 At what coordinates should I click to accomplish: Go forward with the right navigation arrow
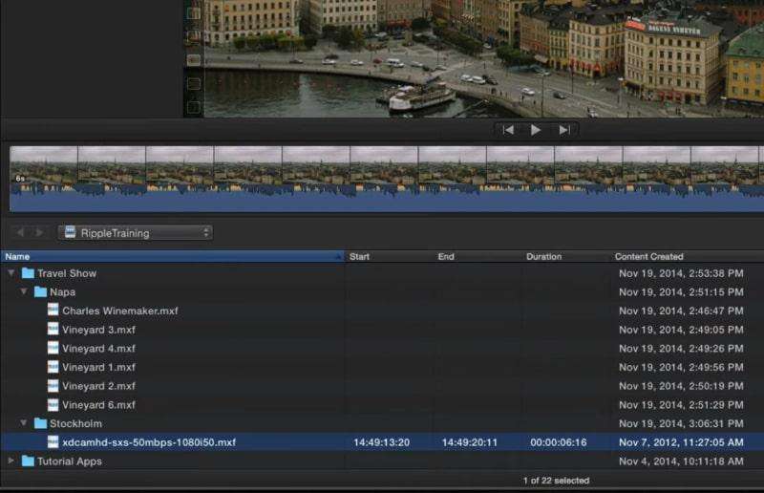point(39,232)
